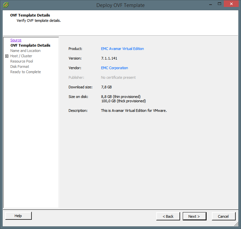Viewport: 241px width, 229px height.
Task: Click the Deploy OVF Template title bar text
Action: (x=120, y=5)
